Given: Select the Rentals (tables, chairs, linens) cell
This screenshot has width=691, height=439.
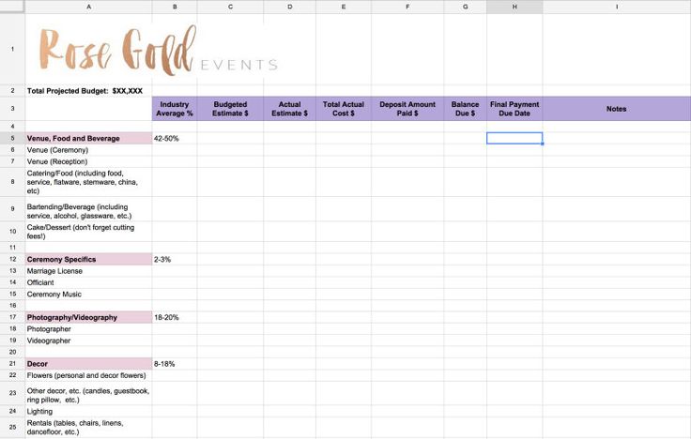Looking at the screenshot, I should point(88,428).
